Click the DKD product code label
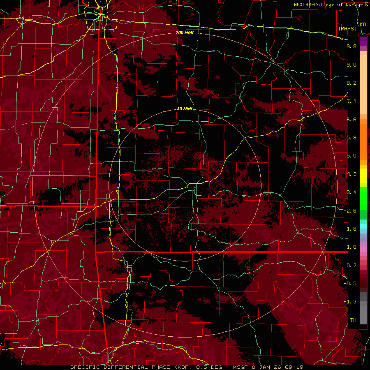Viewport: 370px width, 370px height. coord(361,25)
